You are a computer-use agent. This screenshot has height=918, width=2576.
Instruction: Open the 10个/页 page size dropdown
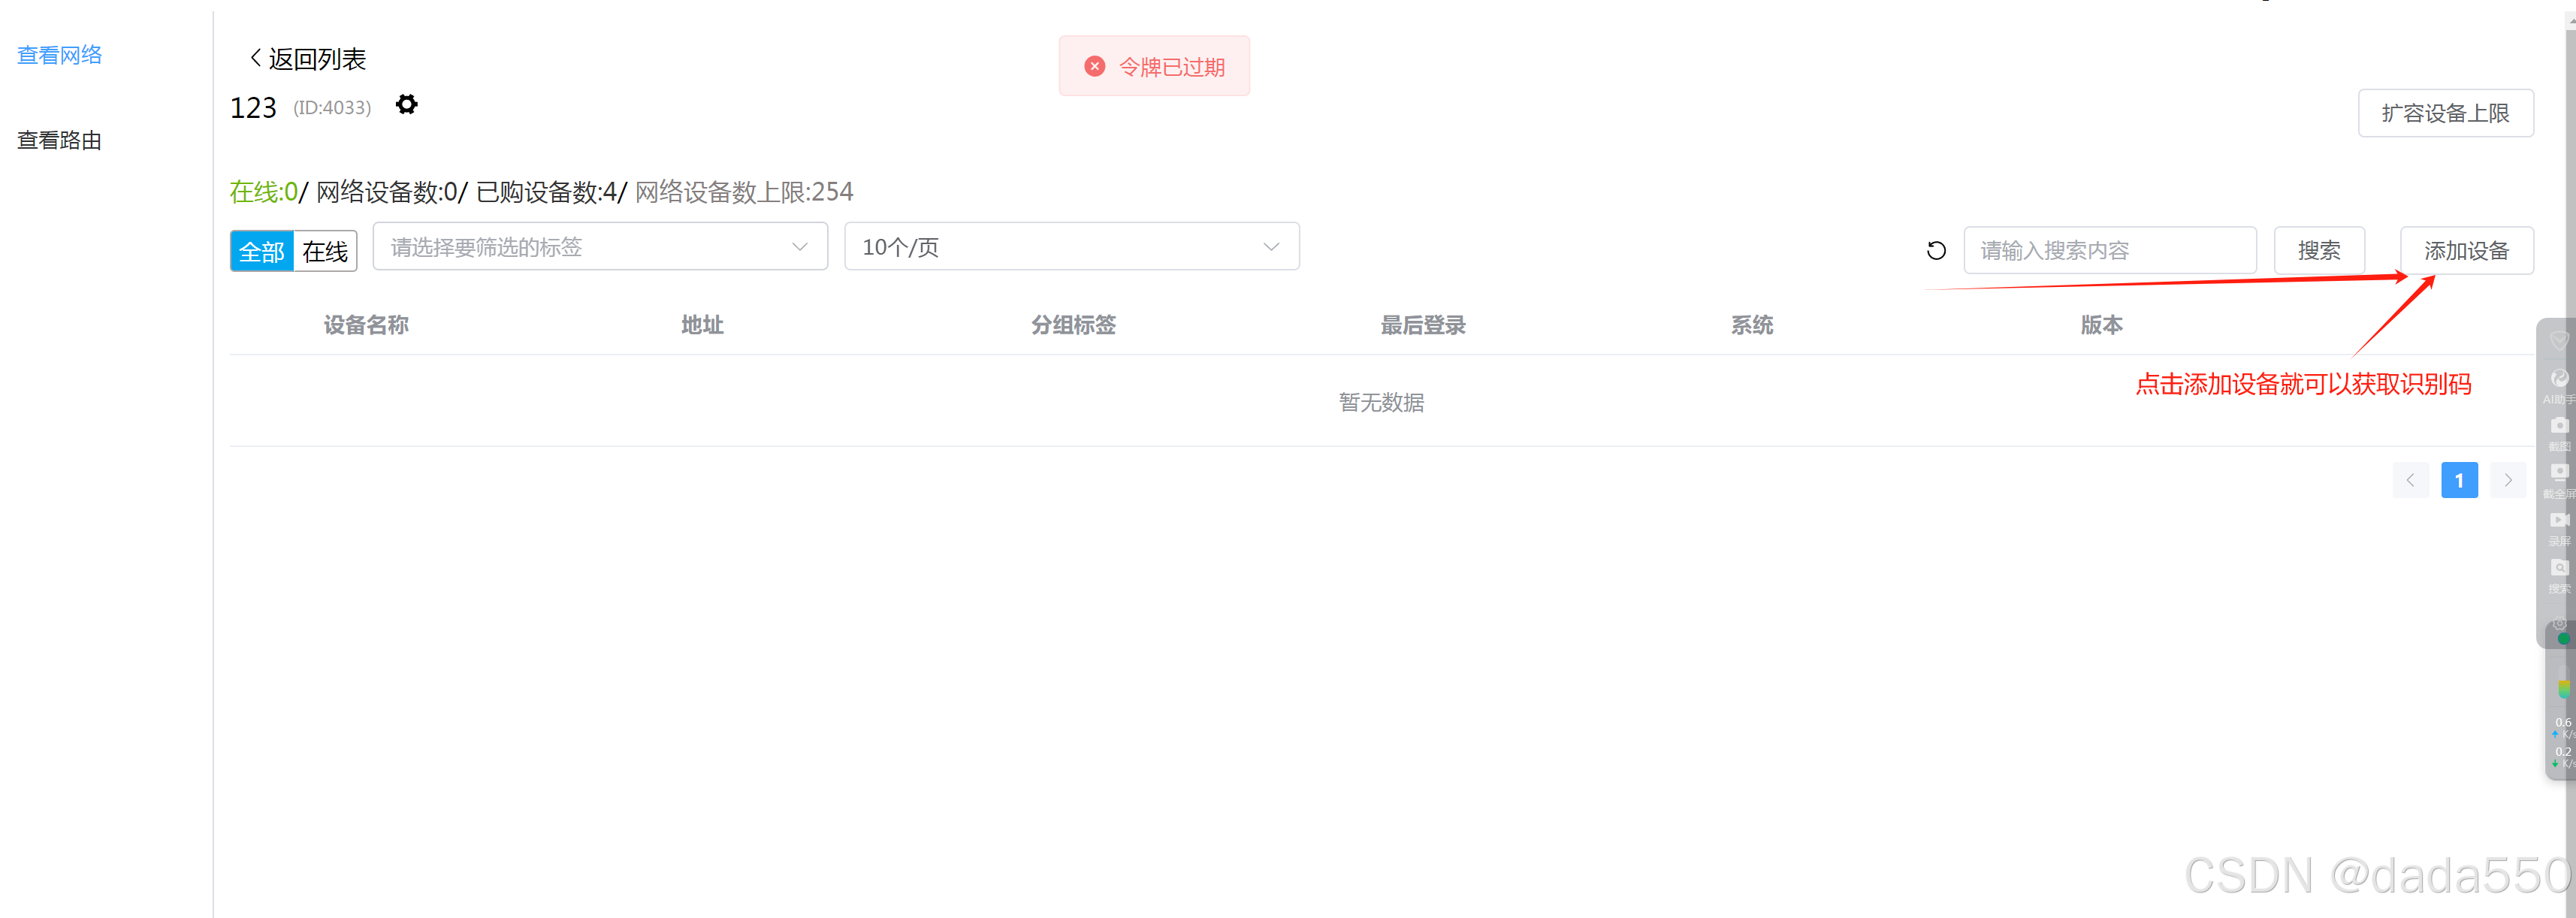pyautogui.click(x=1071, y=247)
